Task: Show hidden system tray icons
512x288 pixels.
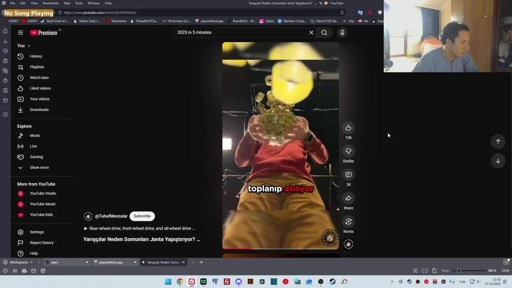Action: (x=392, y=282)
